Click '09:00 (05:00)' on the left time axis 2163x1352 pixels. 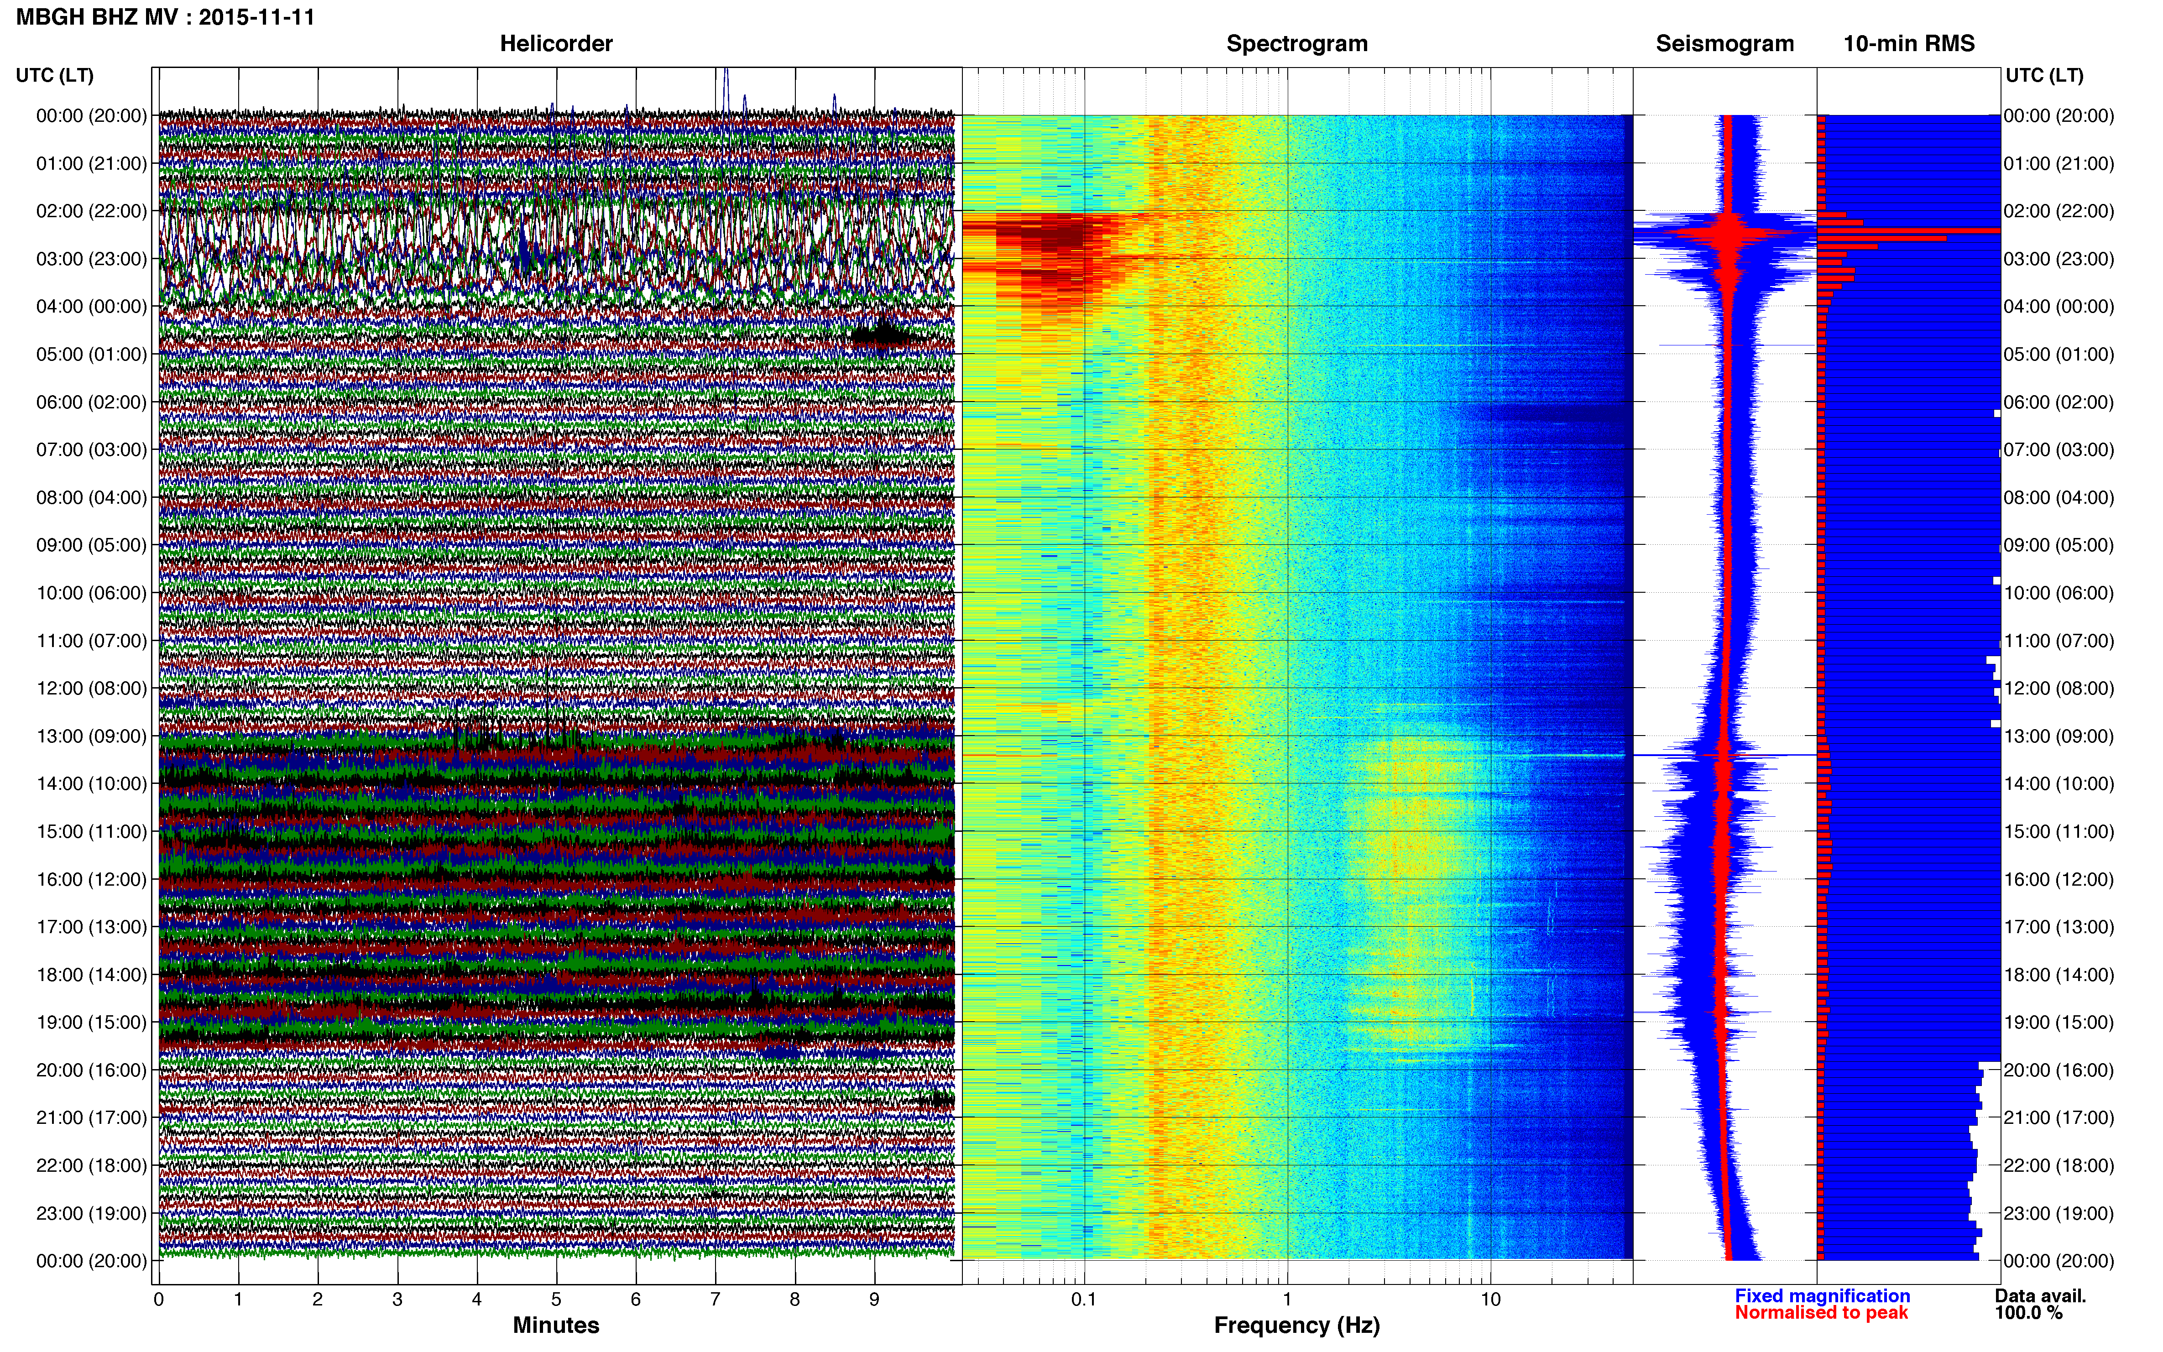(91, 545)
